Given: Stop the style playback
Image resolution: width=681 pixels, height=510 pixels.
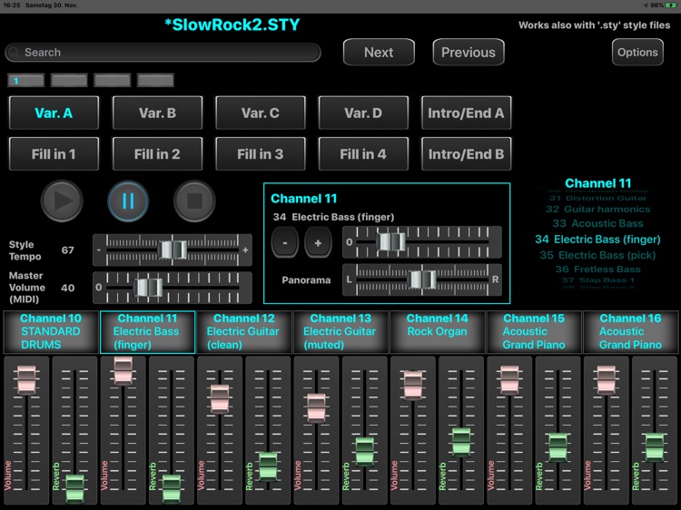Looking at the screenshot, I should pos(194,201).
